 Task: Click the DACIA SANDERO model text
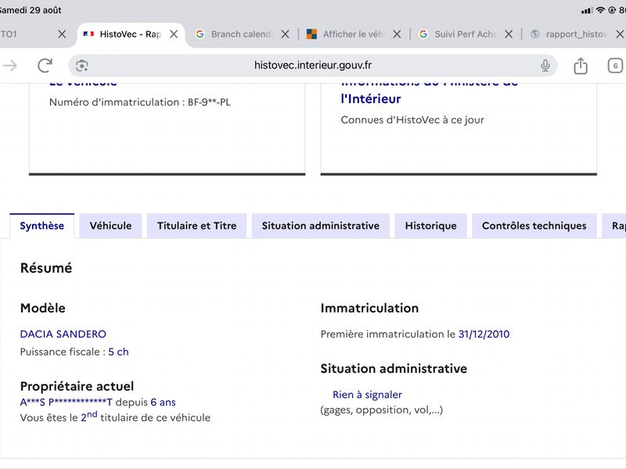tap(63, 334)
